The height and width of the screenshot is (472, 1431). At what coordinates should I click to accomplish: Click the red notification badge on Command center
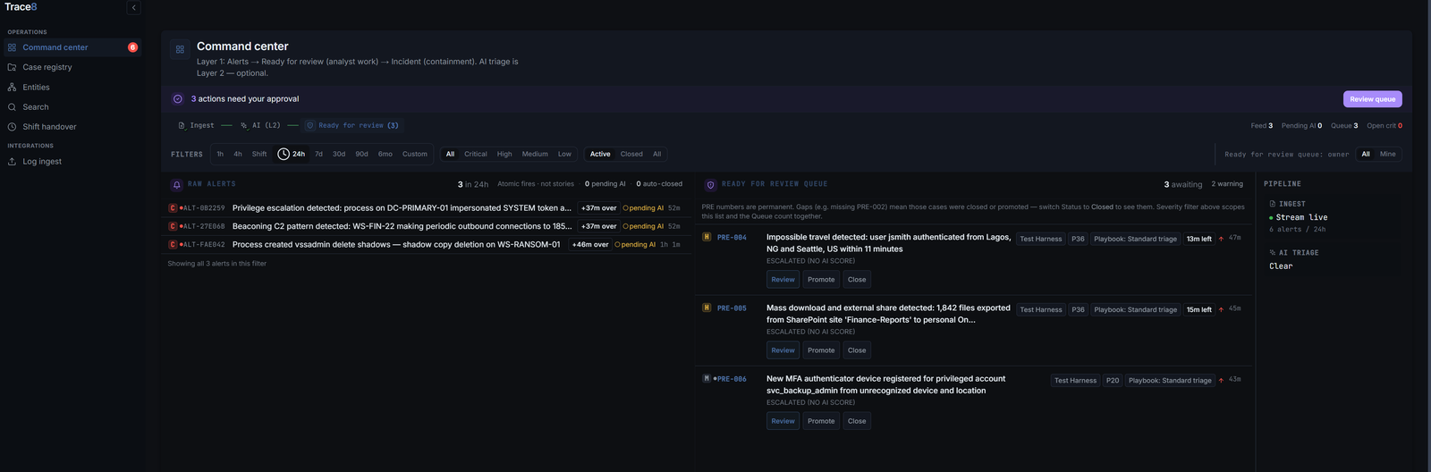pyautogui.click(x=132, y=47)
